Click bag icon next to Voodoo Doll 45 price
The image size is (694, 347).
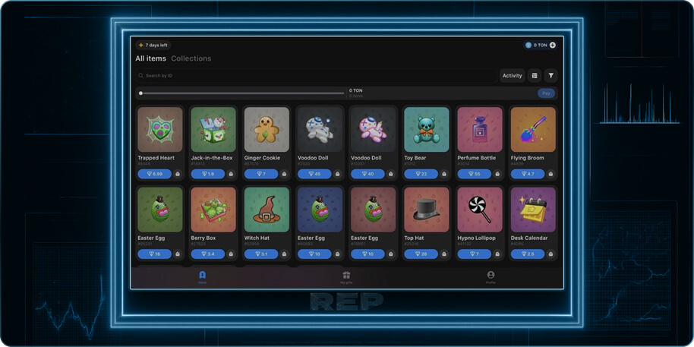337,174
